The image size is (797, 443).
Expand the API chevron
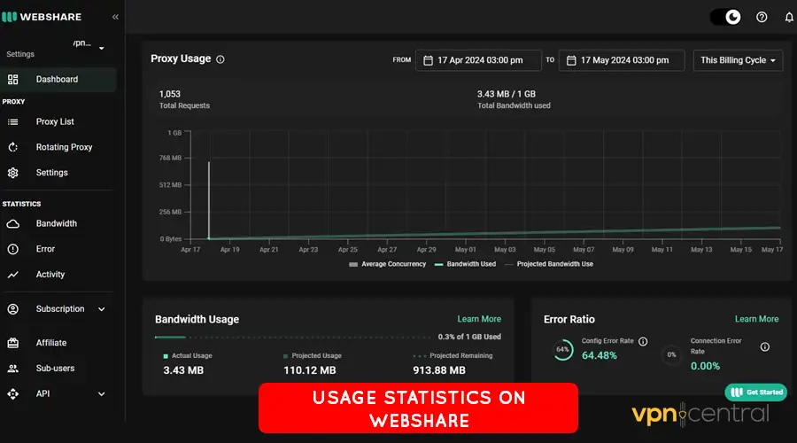coord(102,394)
